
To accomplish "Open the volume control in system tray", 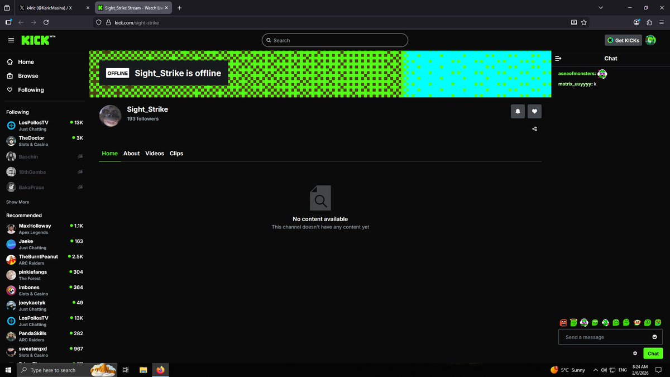I will (603, 370).
